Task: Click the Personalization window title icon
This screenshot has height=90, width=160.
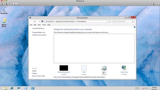Action: click(30, 18)
